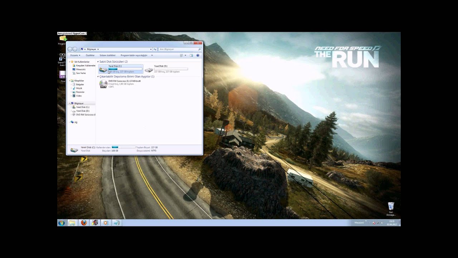Open the Windows Start button
Viewport: 458px width, 258px height.
pos(61,223)
